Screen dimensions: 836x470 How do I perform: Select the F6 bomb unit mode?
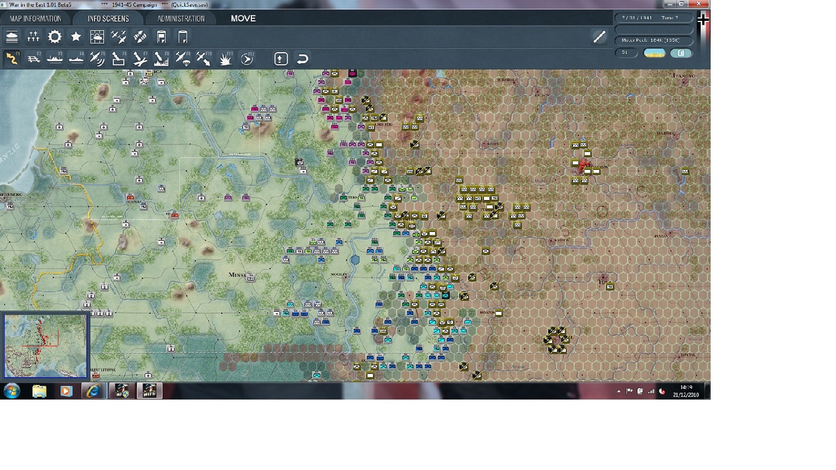point(118,58)
